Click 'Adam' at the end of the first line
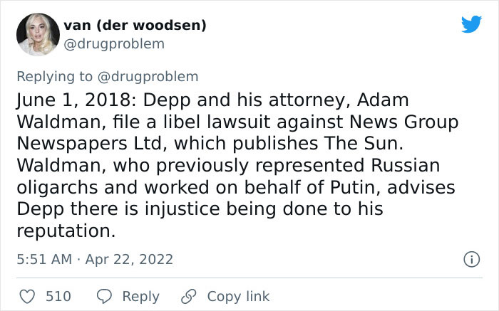This screenshot has height=311, width=499. coord(383,100)
